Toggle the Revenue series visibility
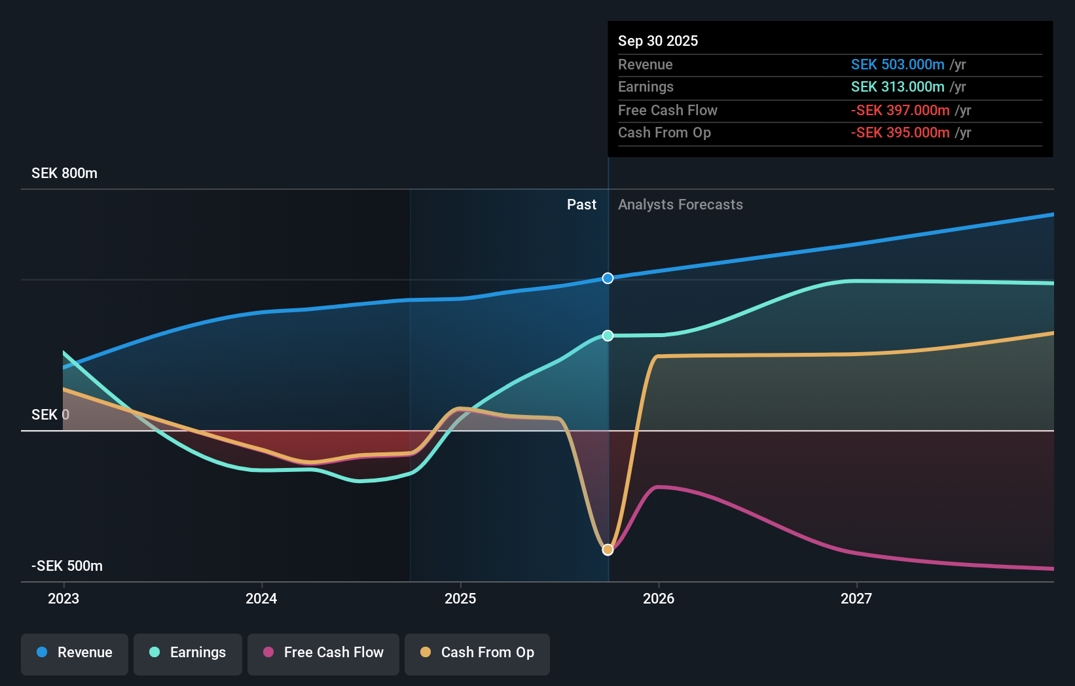 [x=74, y=653]
